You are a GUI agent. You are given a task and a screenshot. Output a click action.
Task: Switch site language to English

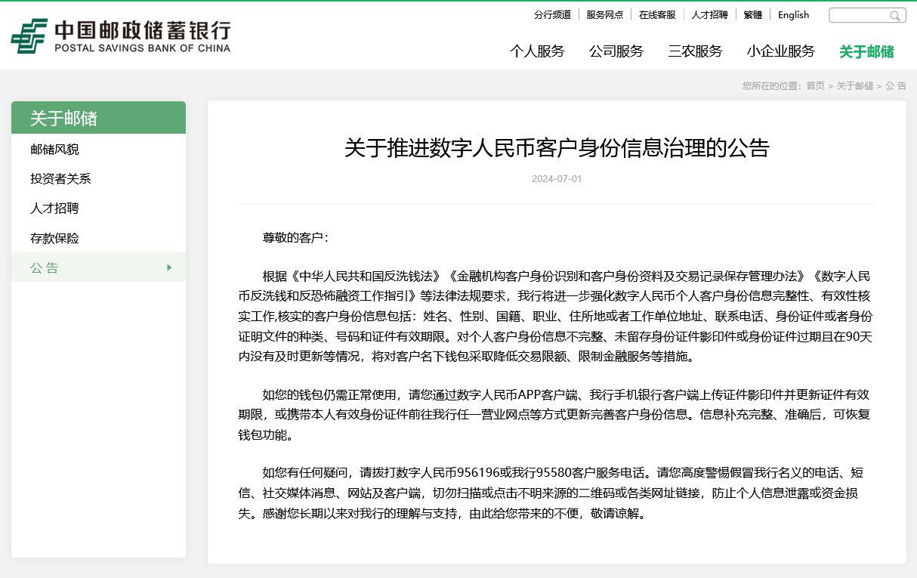coord(793,15)
